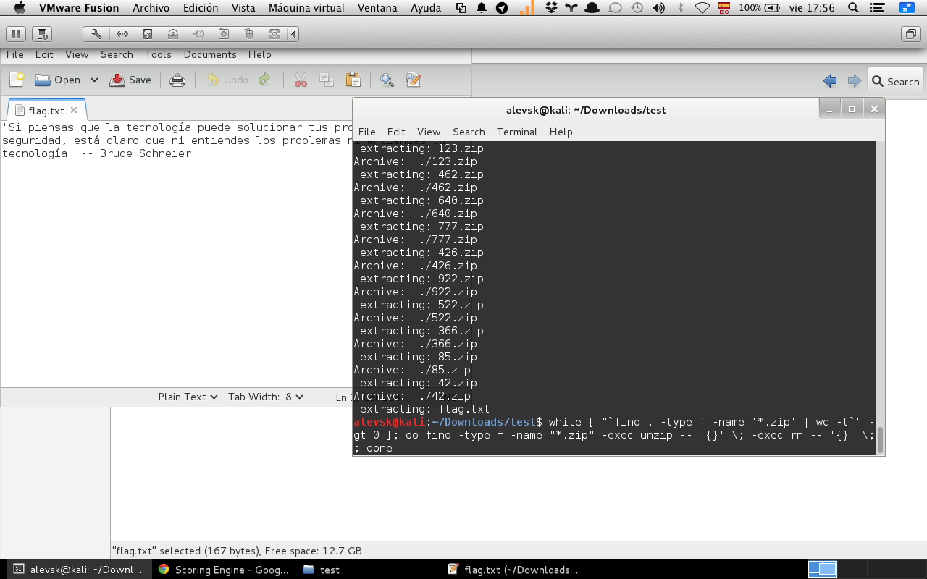Create a new document in gedit
This screenshot has height=579, width=927.
click(15, 80)
